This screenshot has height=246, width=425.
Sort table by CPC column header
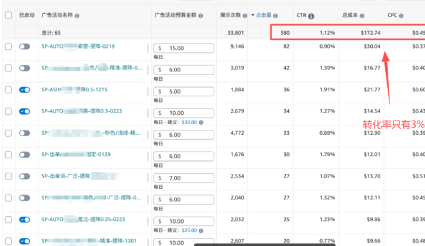pos(392,15)
